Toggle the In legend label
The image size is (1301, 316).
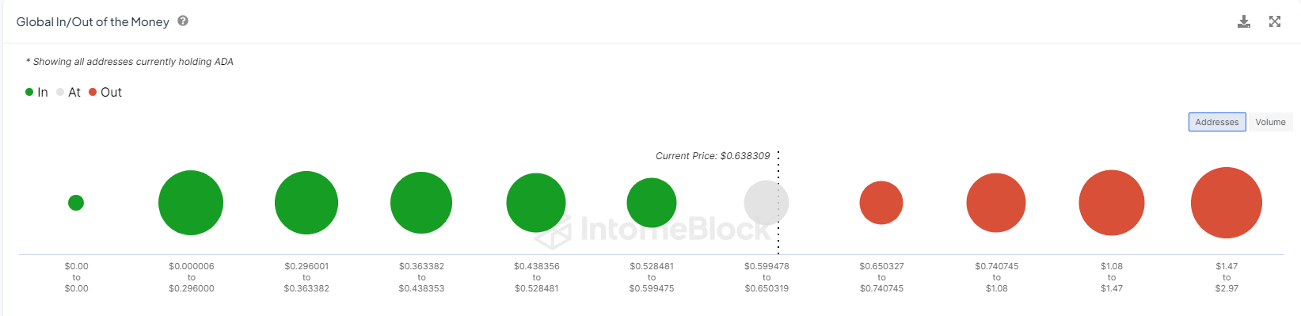[x=43, y=93]
